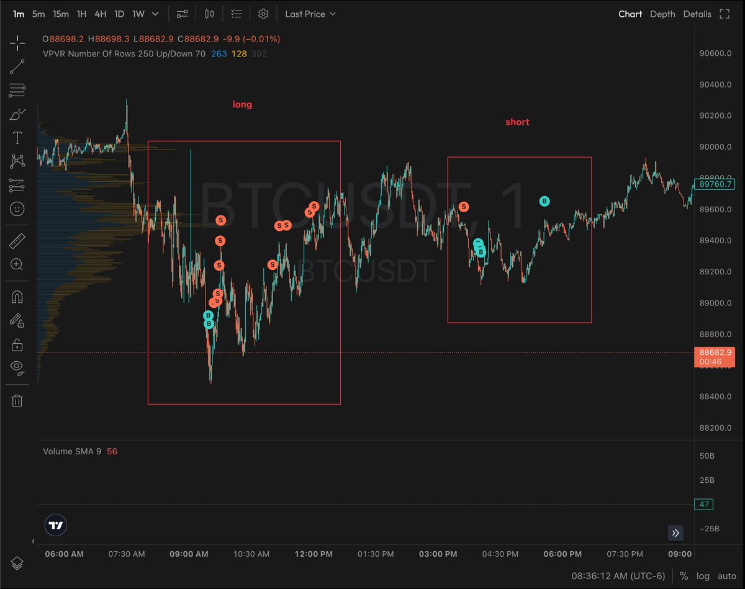
Task: Toggle hide all drawings eye icon
Action: click(x=17, y=368)
